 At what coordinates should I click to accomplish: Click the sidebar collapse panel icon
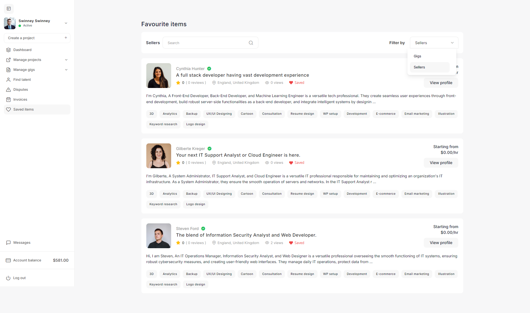(9, 9)
